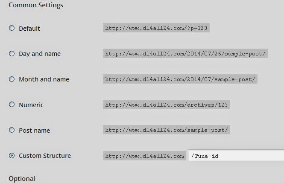Click the sample URL ending in 2014/07/26/sample-post/
Viewport: 284px width, 183px height.
point(185,54)
